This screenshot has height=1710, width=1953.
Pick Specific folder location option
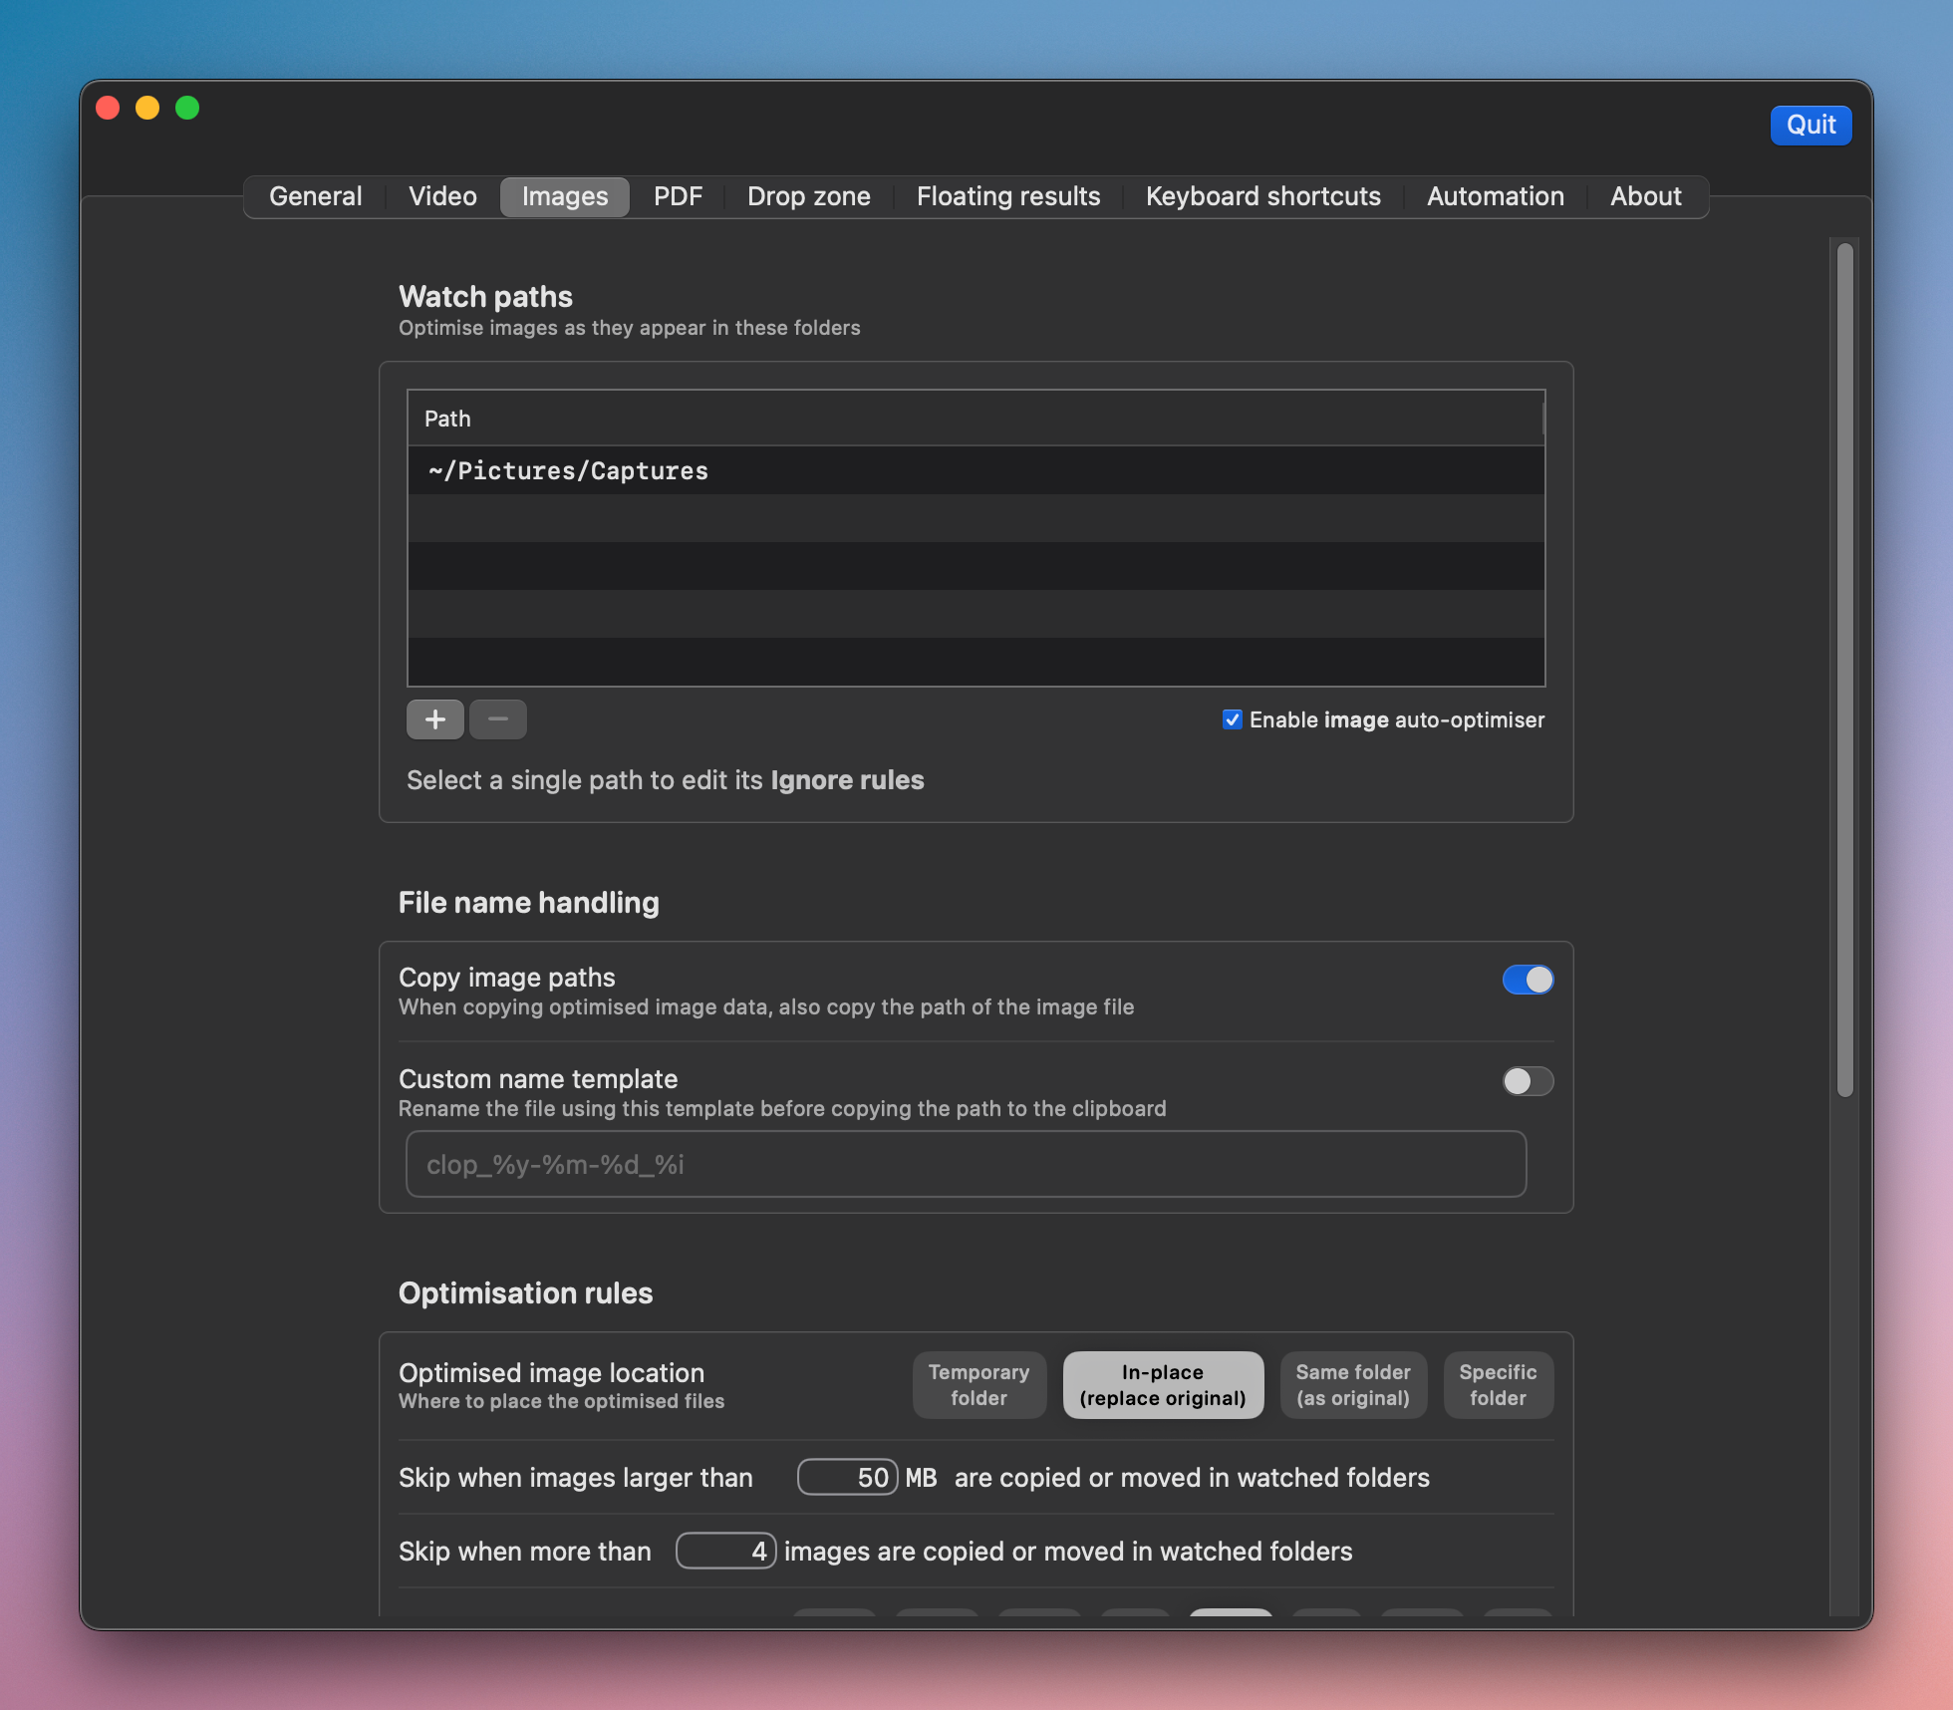tap(1498, 1385)
